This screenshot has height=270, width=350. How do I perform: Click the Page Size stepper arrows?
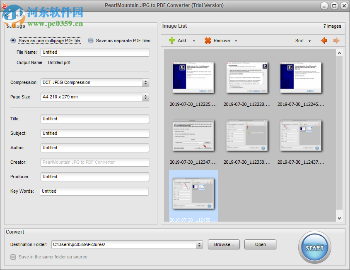point(146,97)
